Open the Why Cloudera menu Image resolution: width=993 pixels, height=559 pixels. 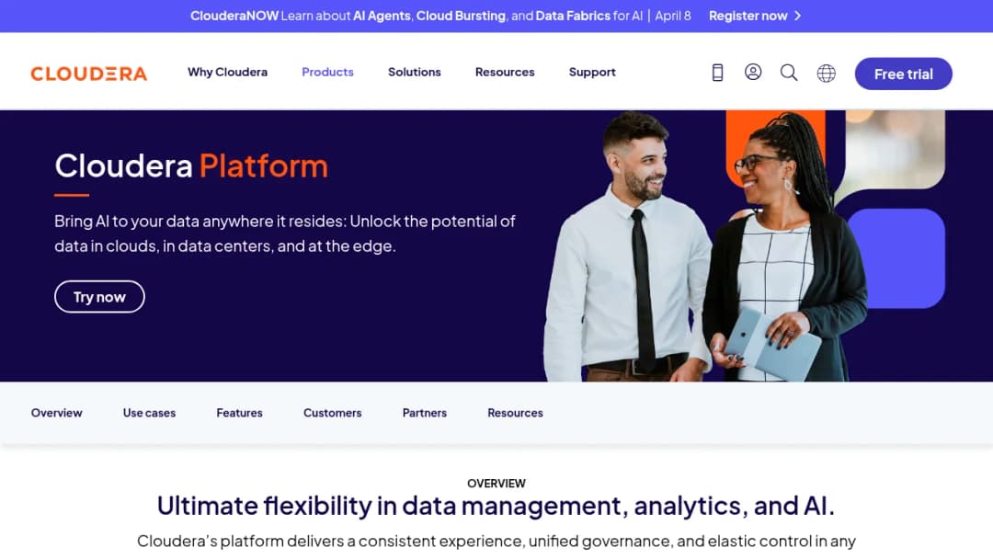227,72
